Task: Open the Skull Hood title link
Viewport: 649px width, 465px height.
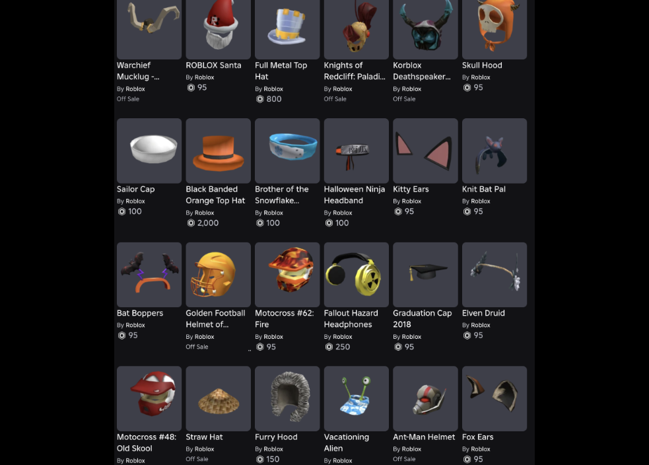Action: (482, 65)
